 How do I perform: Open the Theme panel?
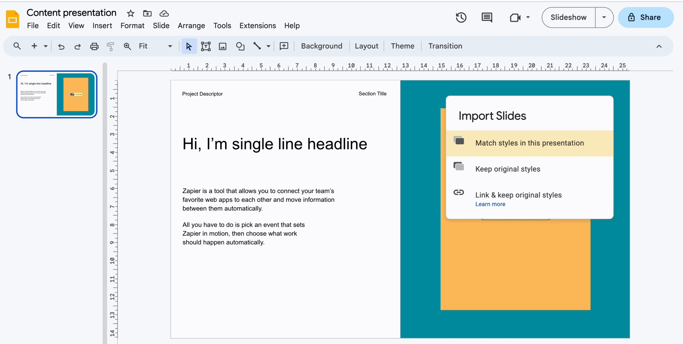click(x=402, y=46)
